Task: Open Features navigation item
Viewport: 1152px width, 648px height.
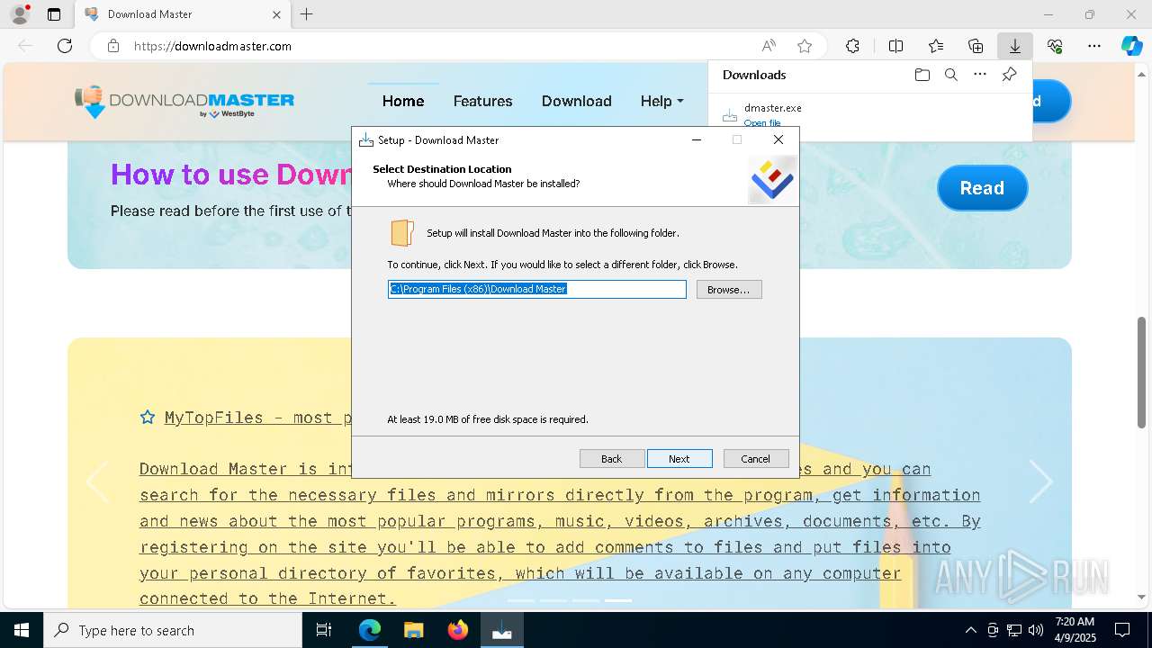Action: [483, 101]
